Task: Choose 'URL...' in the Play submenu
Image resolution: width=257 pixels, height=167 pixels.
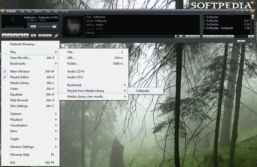Action: [x=94, y=58]
